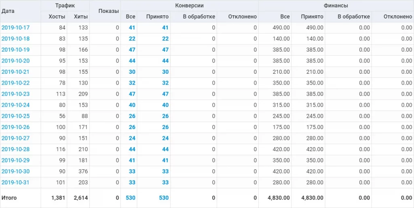Image resolution: width=414 pixels, height=208 pixels.
Task: Open the 2019-10-23 date link
Action: click(x=15, y=94)
